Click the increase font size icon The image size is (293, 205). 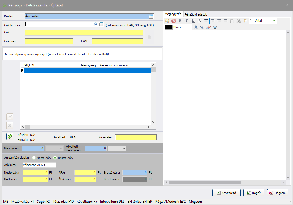coord(195,27)
